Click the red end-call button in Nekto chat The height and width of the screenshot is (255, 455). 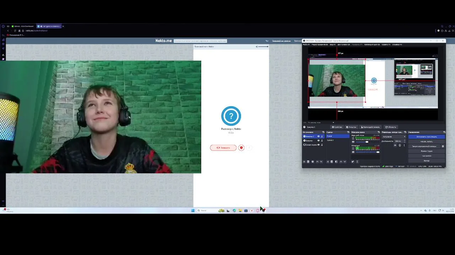pos(223,148)
